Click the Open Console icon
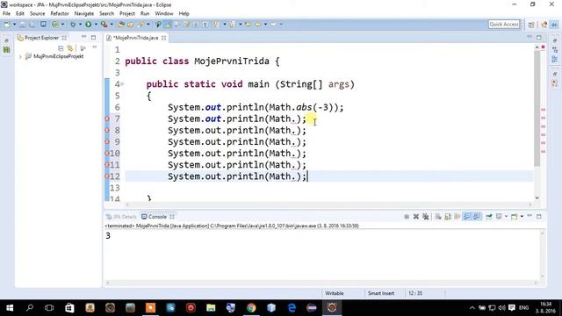562x316 pixels. (x=514, y=217)
